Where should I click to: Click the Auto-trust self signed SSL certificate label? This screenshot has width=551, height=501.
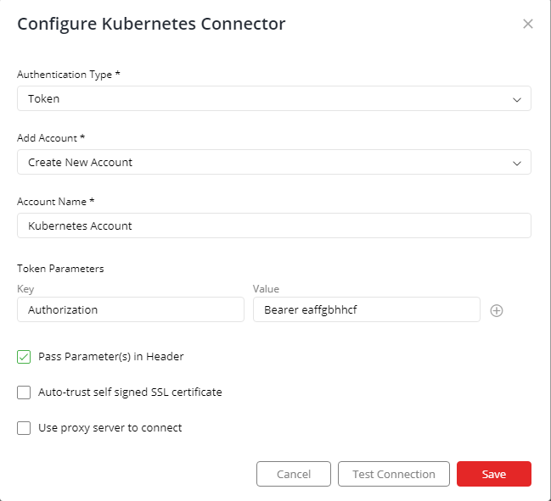point(130,392)
